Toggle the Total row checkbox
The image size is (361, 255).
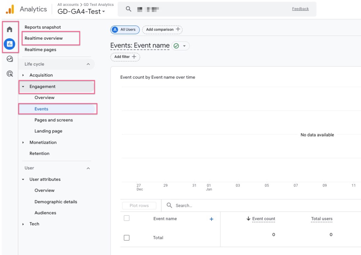[127, 237]
